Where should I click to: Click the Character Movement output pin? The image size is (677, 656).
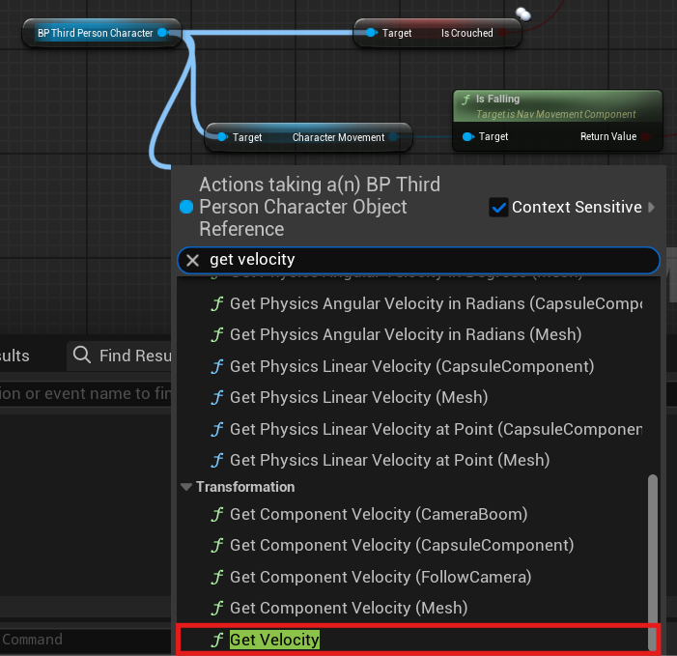click(393, 137)
